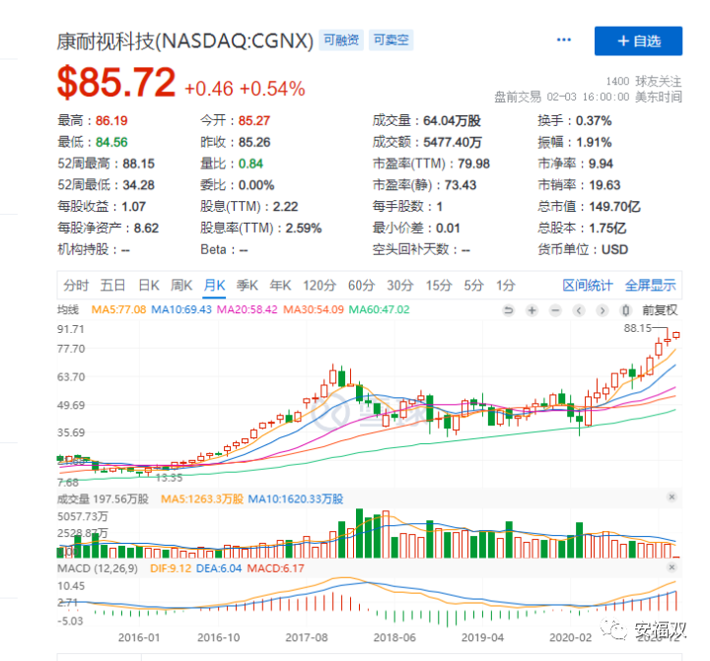This screenshot has height=661, width=710.
Task: Click the 13.35 low marker on chart
Action: 169,478
